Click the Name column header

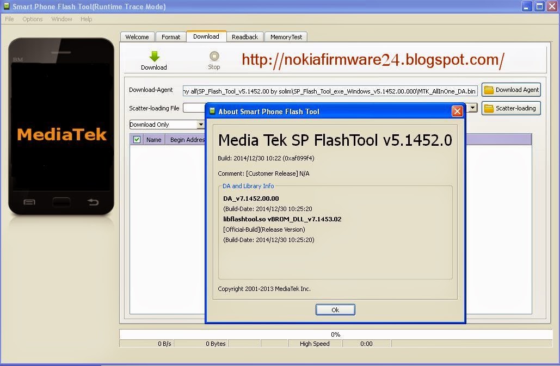pos(154,140)
